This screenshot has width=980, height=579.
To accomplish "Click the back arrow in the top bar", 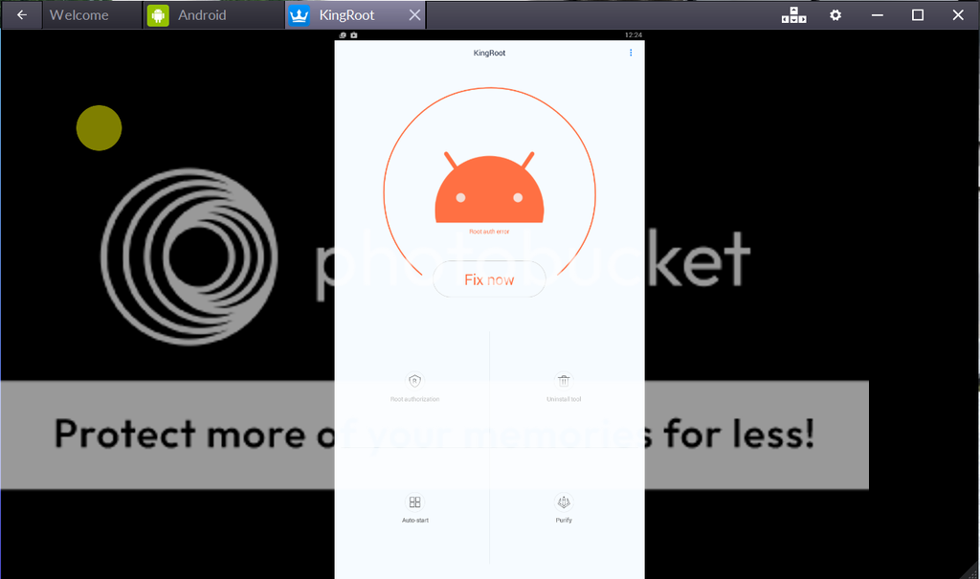I will (x=22, y=15).
